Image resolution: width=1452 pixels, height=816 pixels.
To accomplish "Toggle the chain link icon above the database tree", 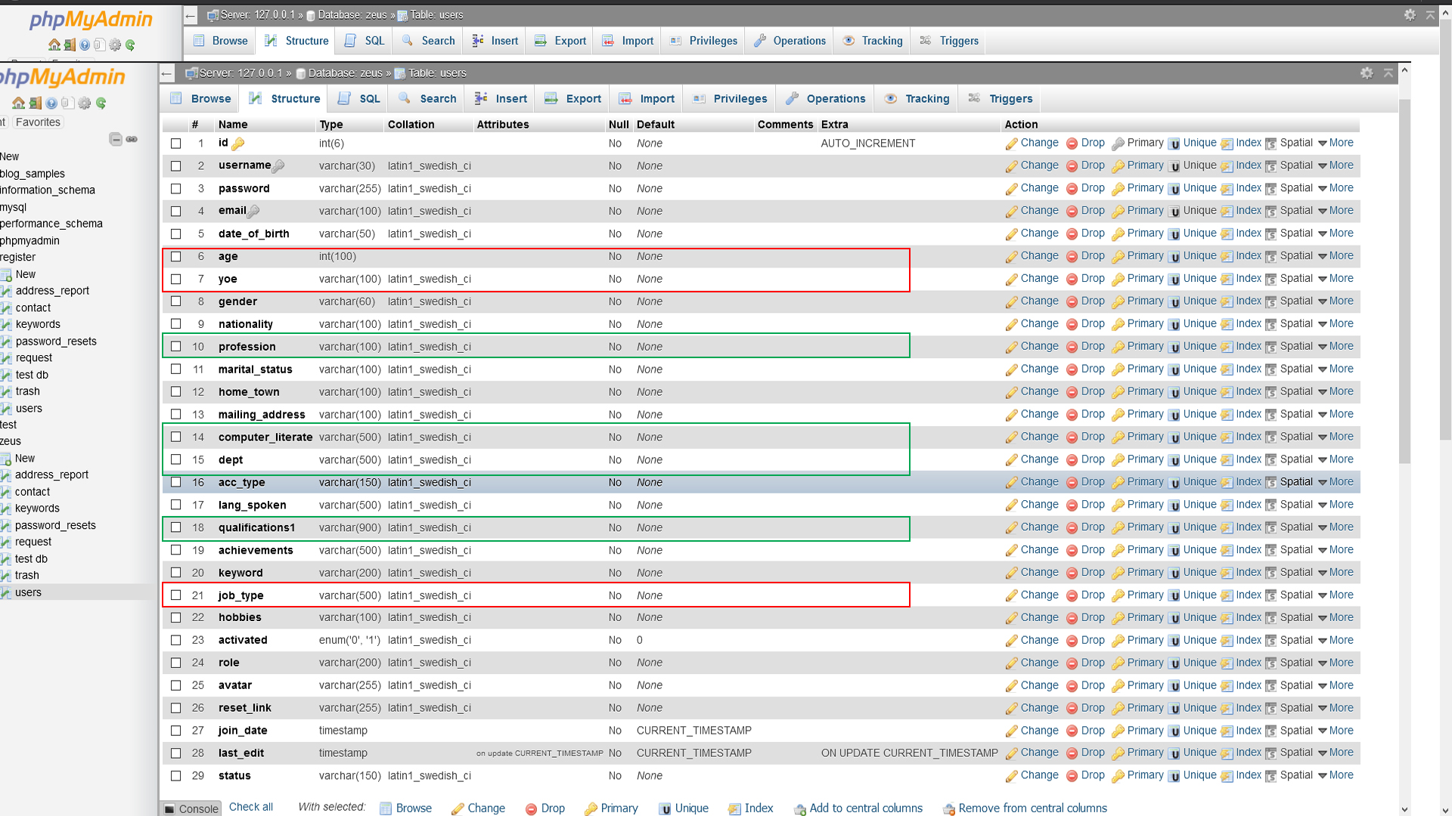I will point(132,139).
